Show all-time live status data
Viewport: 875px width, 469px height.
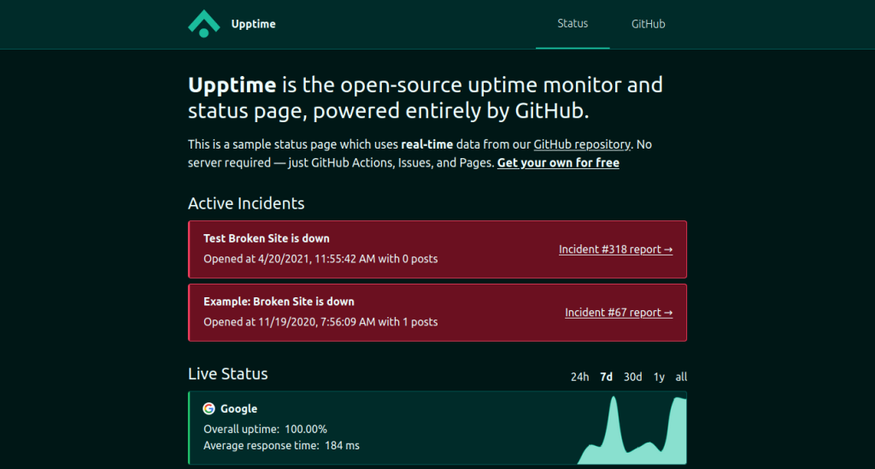(681, 377)
